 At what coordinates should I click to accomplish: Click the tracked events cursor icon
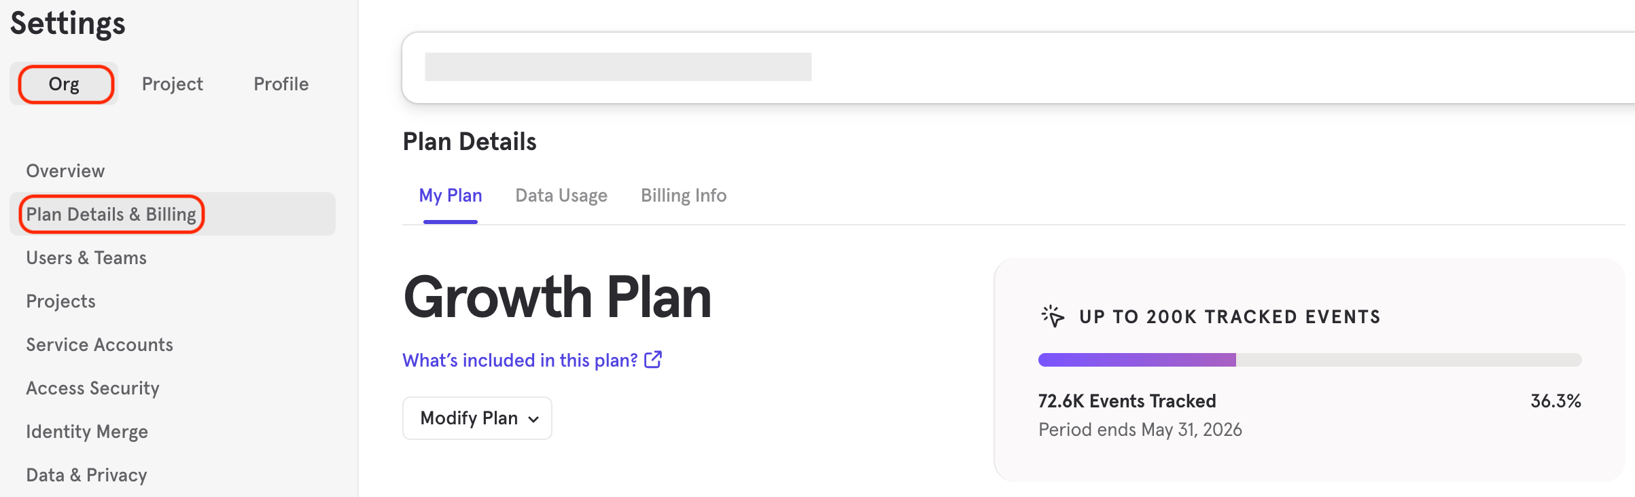click(x=1053, y=316)
